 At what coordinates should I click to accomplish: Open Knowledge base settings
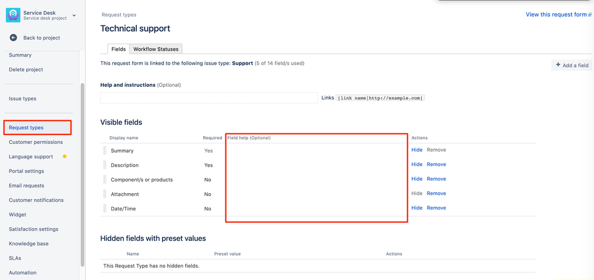(x=29, y=244)
